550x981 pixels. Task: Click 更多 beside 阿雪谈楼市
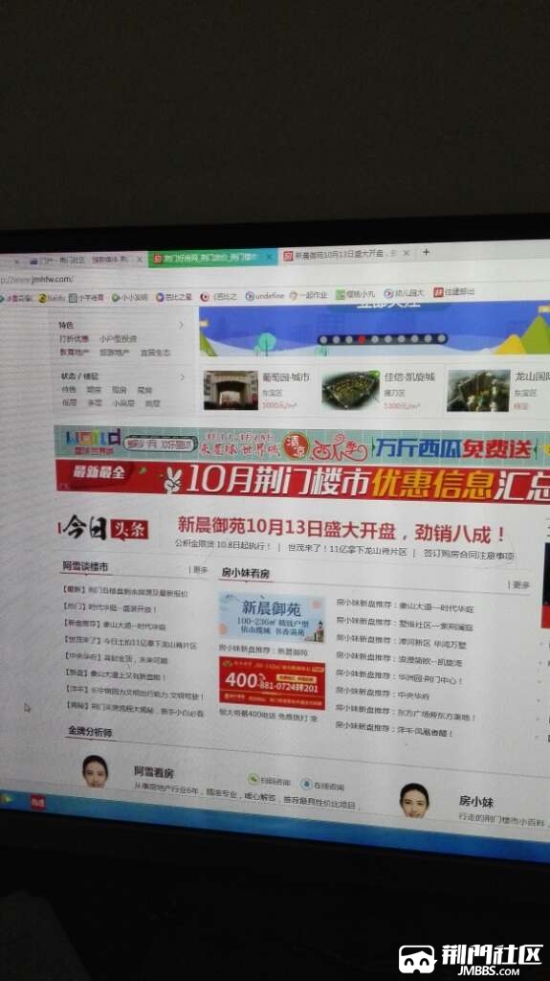click(x=199, y=570)
